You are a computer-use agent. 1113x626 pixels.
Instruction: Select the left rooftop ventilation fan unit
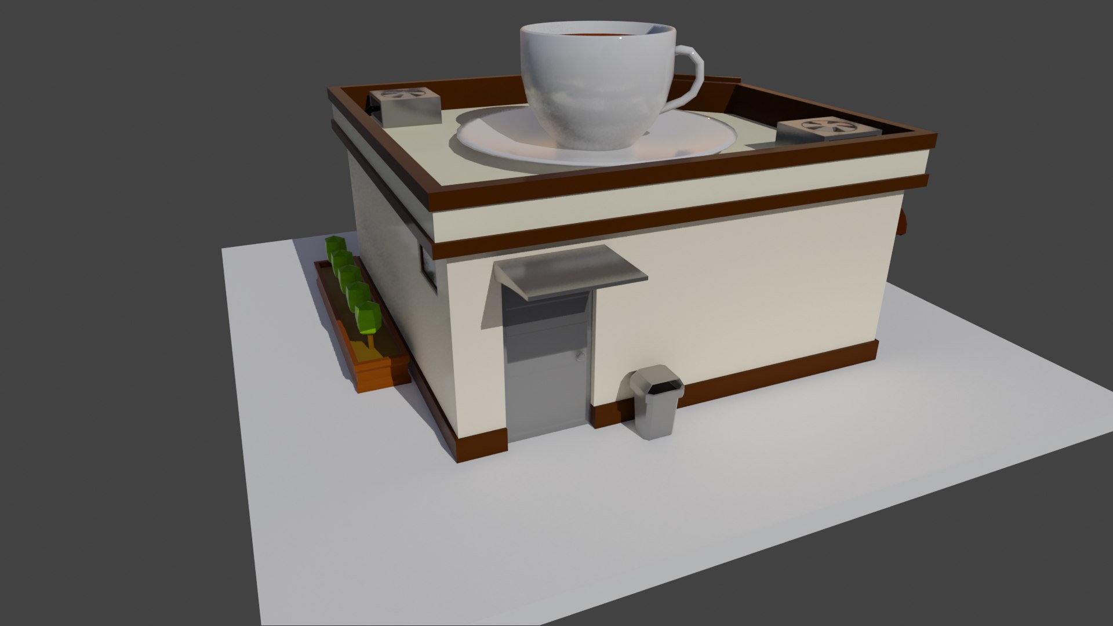405,106
